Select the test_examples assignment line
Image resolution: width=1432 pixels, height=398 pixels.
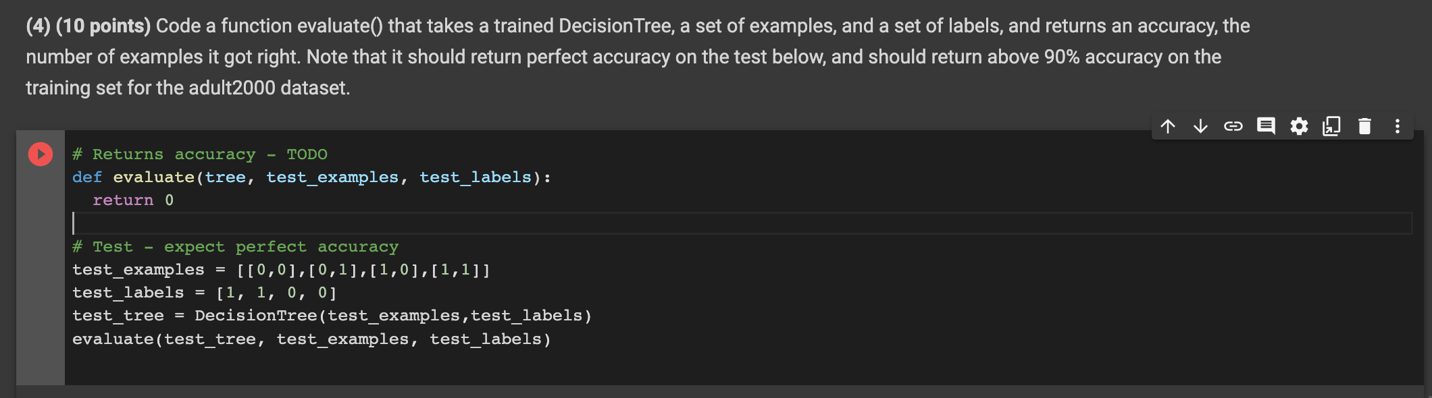tap(281, 270)
